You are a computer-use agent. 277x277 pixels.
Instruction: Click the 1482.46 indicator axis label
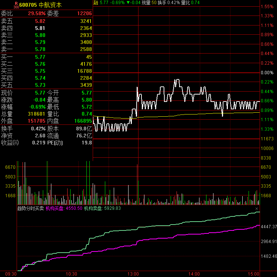pyautogui.click(x=269, y=256)
